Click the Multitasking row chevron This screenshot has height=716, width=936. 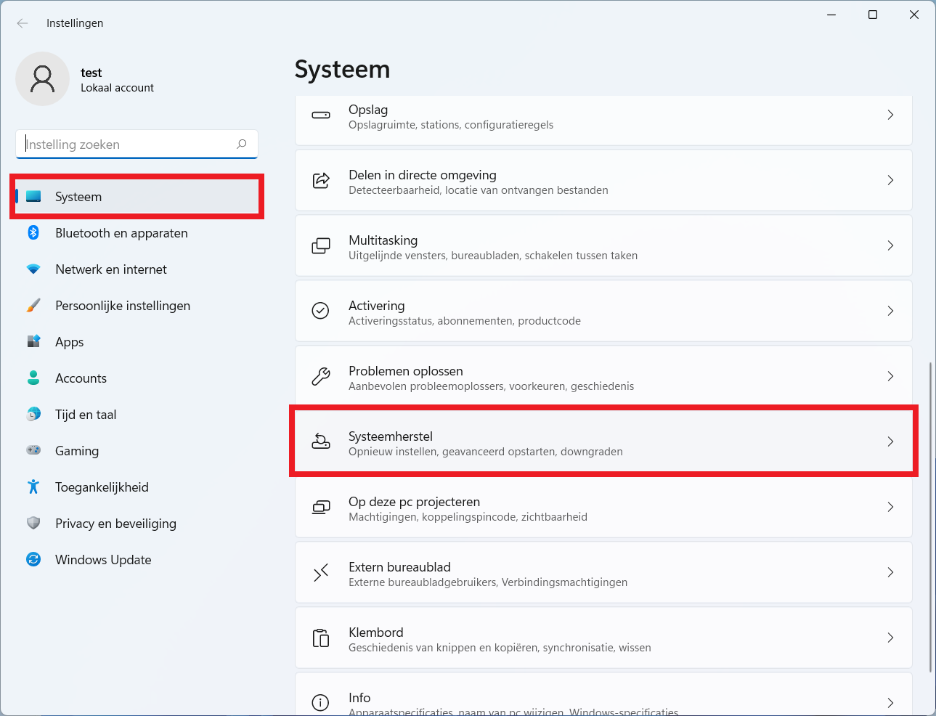[x=890, y=245]
